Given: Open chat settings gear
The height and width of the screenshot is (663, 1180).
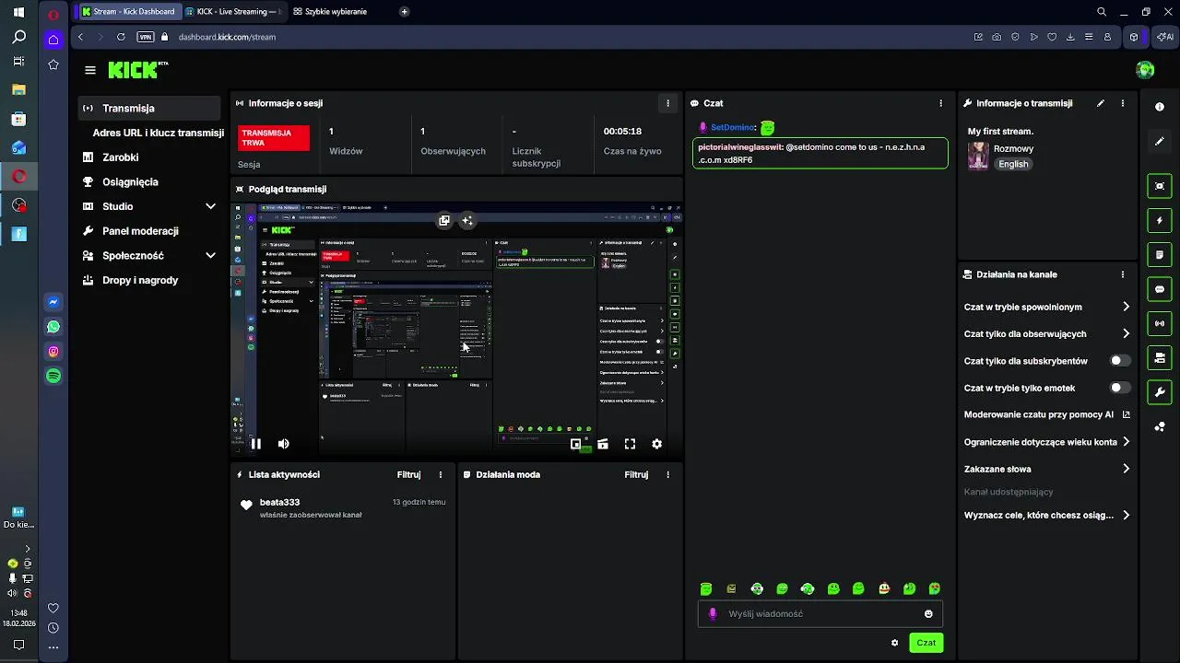Looking at the screenshot, I should pos(894,643).
